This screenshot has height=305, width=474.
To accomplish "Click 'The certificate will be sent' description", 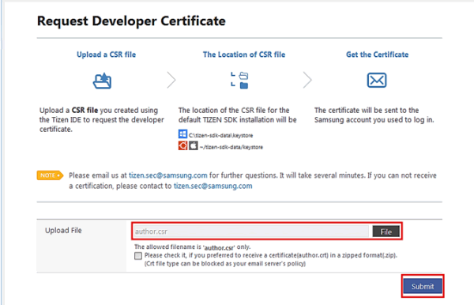I will coord(374,115).
